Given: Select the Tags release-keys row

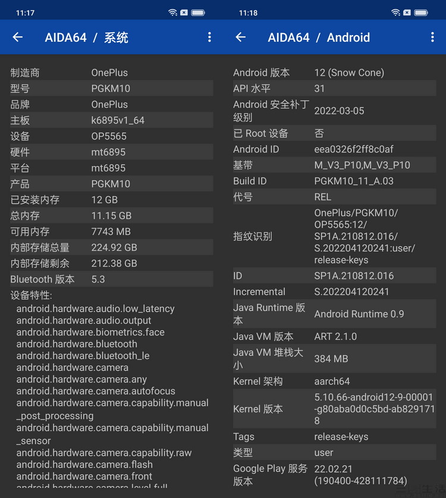Looking at the screenshot, I should (x=334, y=436).
